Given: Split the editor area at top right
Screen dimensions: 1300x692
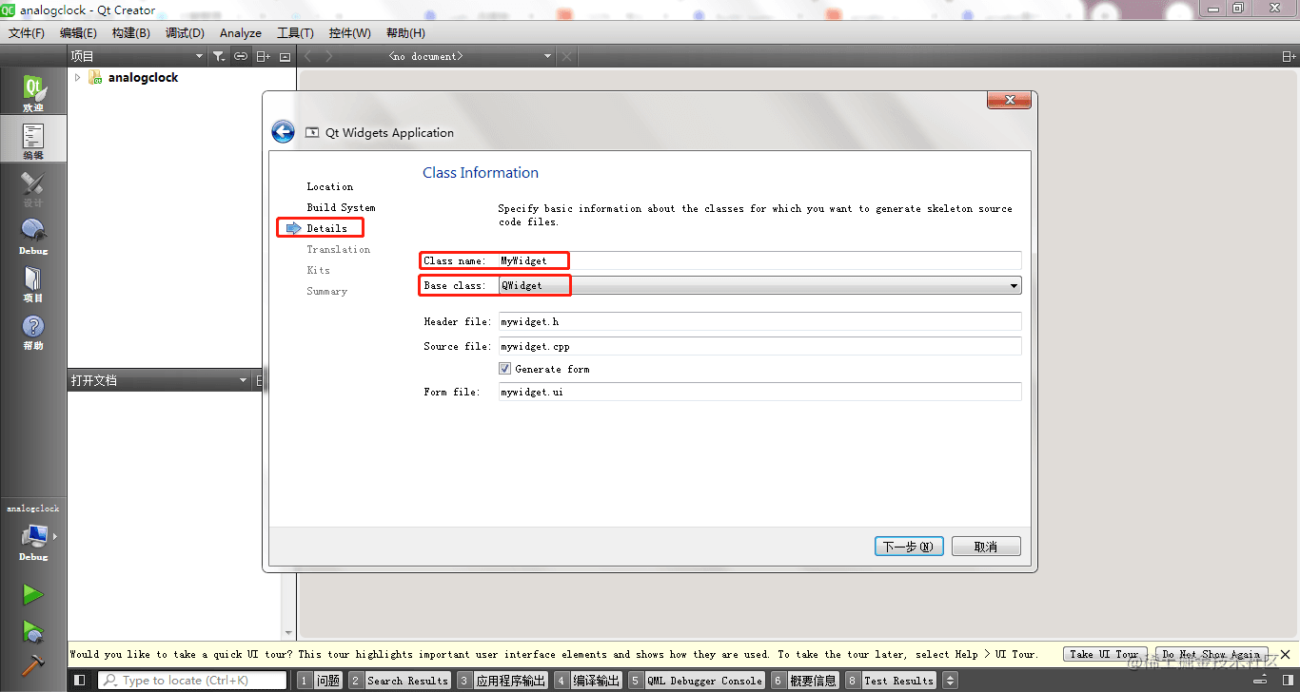Looking at the screenshot, I should pos(1289,56).
